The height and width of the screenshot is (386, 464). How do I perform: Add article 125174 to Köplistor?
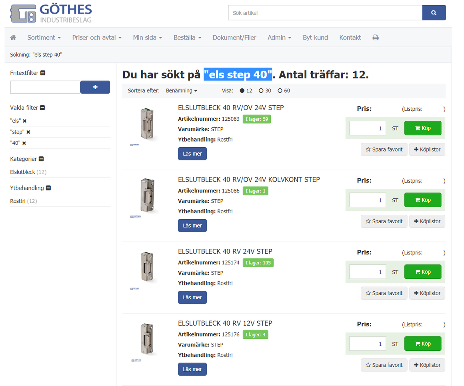427,293
